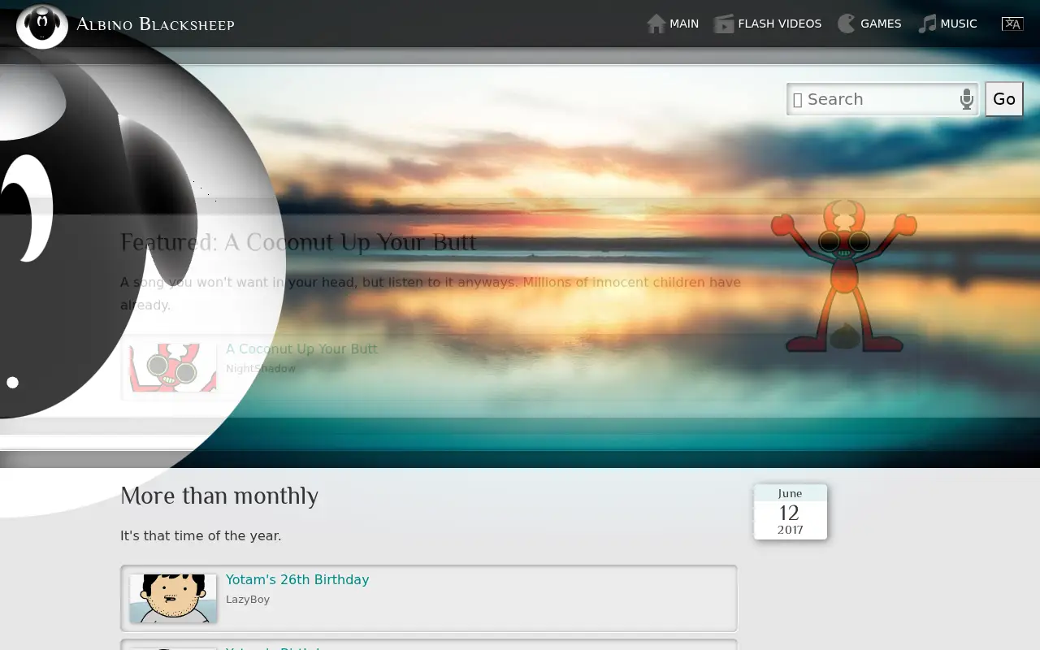1040x650 pixels.
Task: Click the Go search button
Action: click(x=1004, y=99)
